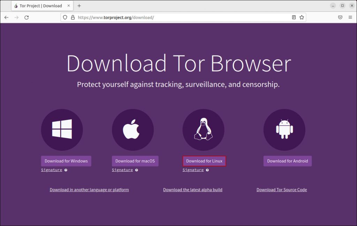Click the Linux penguin icon
The width and height of the screenshot is (357, 226).
pyautogui.click(x=203, y=129)
